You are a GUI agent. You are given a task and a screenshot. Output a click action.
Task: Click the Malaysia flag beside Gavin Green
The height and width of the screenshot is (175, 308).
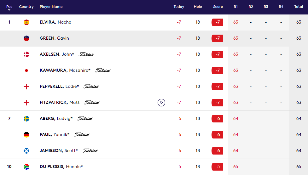(x=26, y=38)
